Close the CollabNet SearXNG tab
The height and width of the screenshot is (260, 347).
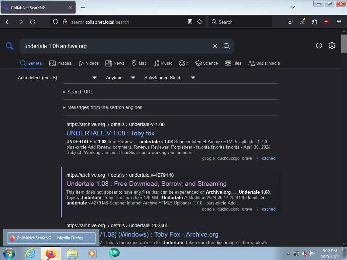click(x=70, y=7)
